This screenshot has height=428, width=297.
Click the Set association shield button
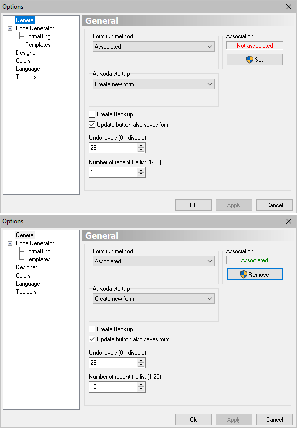click(254, 59)
